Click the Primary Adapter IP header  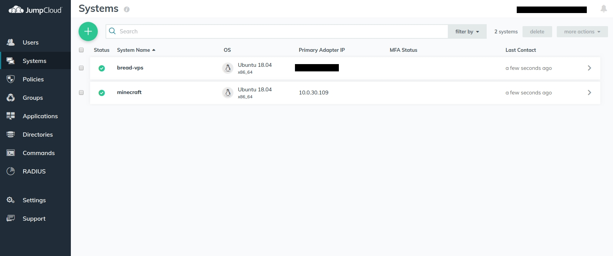[x=322, y=50]
